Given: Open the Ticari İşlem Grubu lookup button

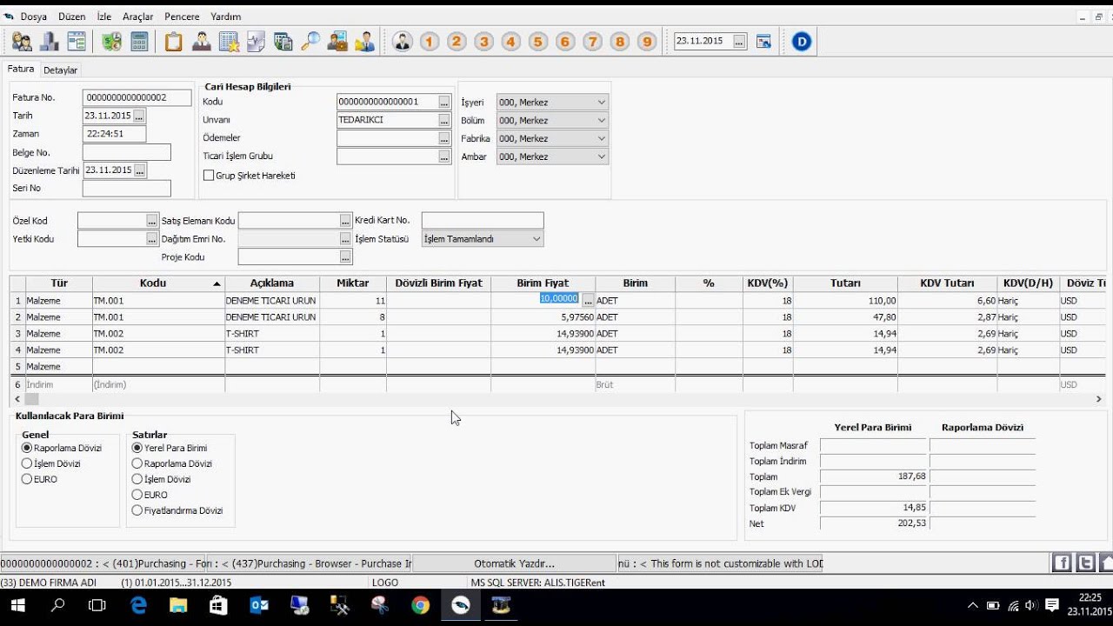Looking at the screenshot, I should tap(443, 156).
